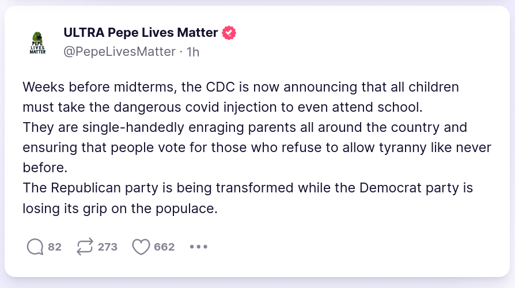Click the final line "losing its grip on the populace"

(120, 209)
